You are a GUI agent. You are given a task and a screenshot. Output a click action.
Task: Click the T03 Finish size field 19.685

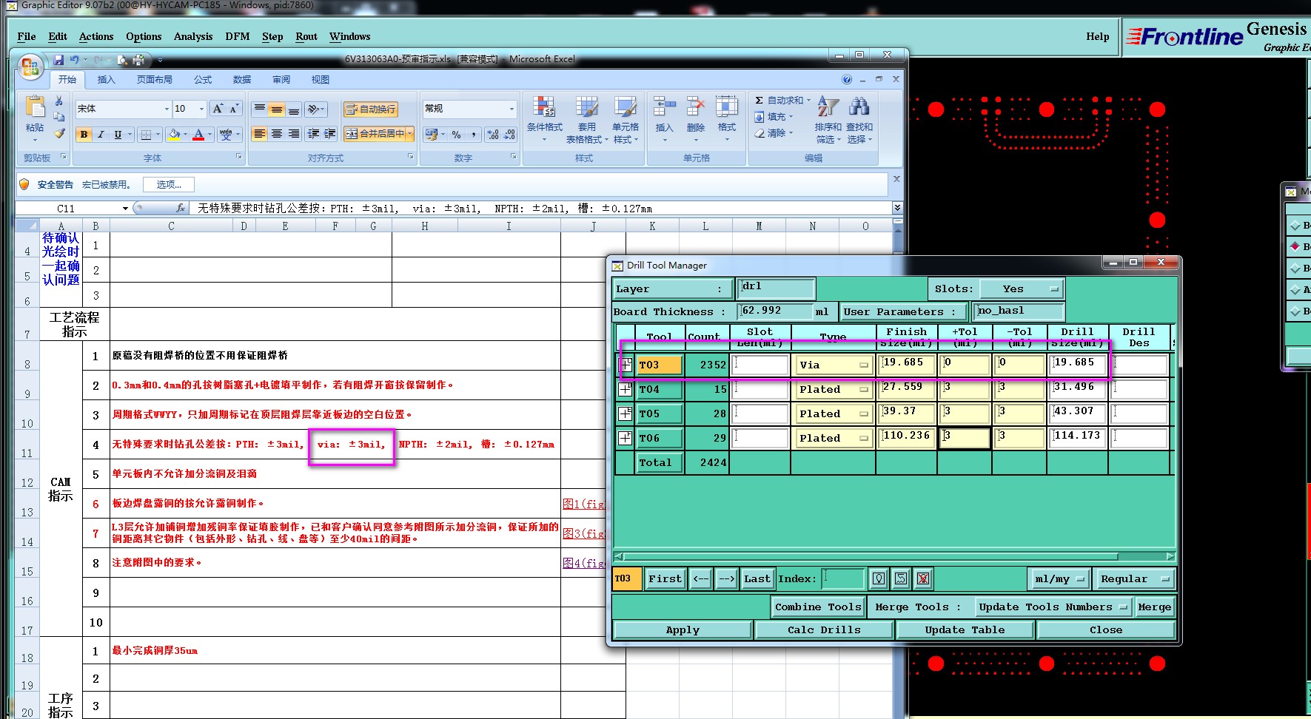click(907, 364)
